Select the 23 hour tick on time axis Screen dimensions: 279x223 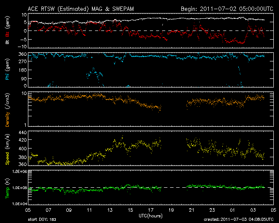point(212,210)
